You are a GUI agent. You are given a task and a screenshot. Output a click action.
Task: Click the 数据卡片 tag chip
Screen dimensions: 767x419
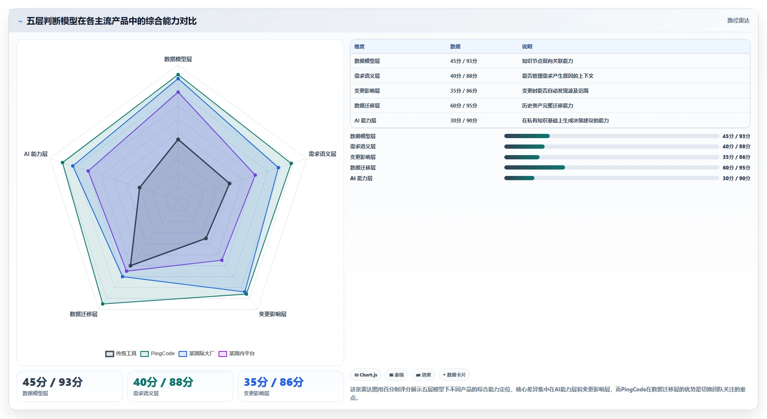pyautogui.click(x=454, y=375)
